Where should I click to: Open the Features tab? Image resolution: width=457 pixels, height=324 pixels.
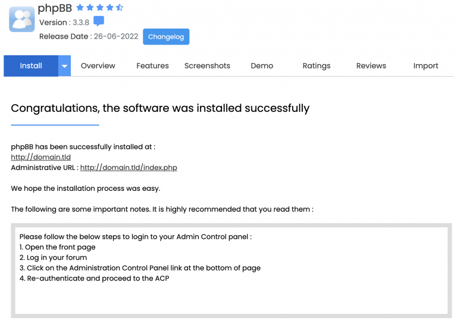click(152, 66)
